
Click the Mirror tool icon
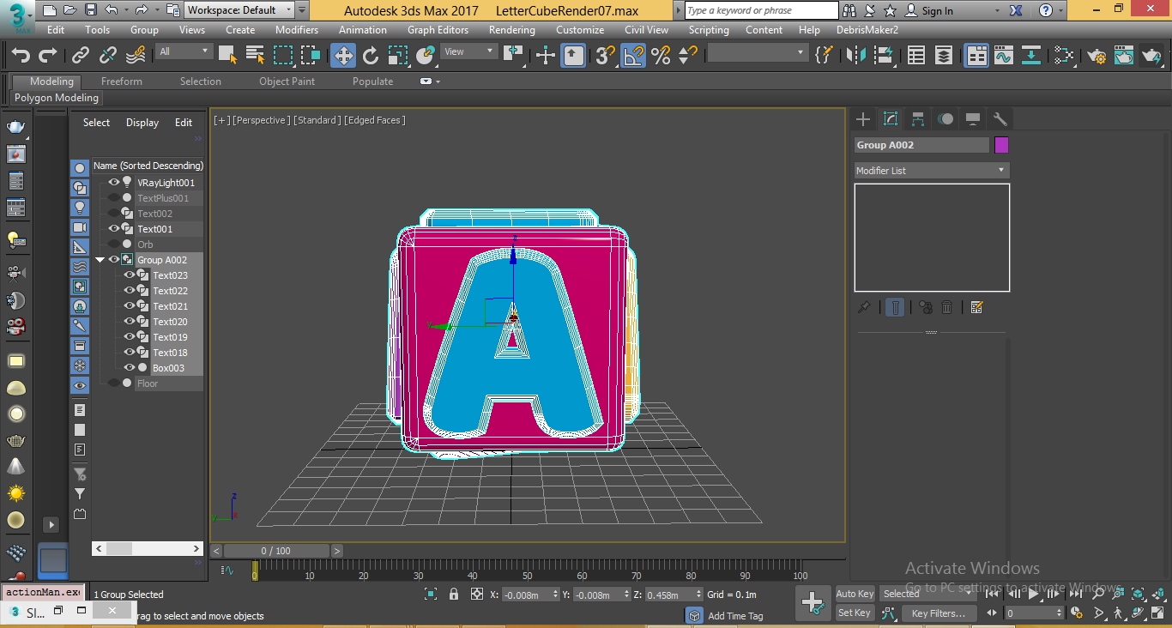[x=855, y=56]
